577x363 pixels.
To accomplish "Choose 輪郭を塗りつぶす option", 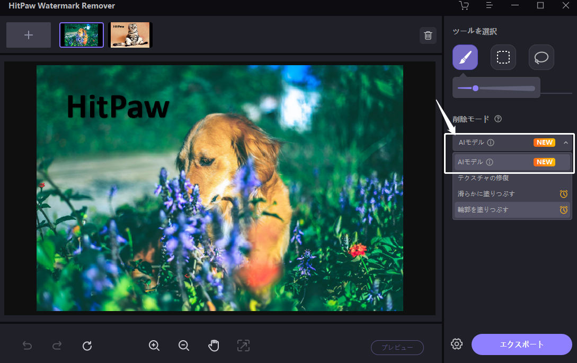I will [x=512, y=209].
